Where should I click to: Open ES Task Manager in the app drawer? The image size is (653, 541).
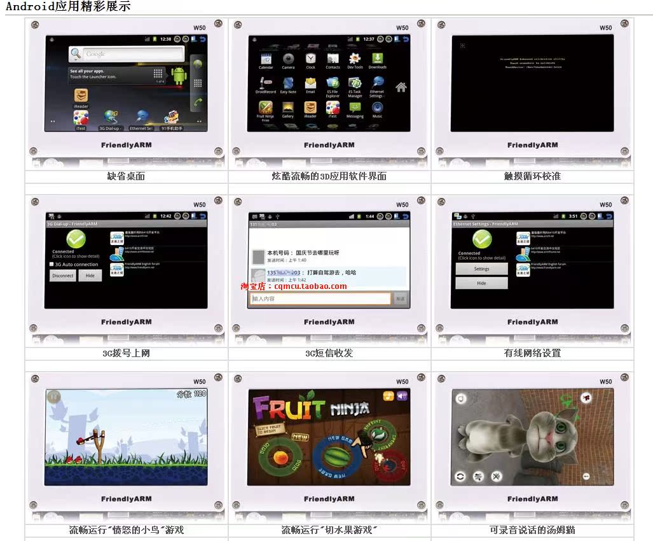355,88
